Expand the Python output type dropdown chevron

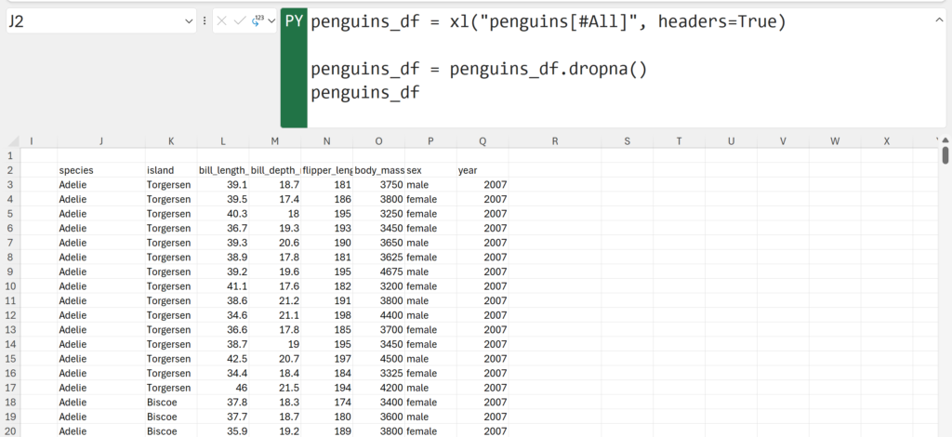click(271, 20)
